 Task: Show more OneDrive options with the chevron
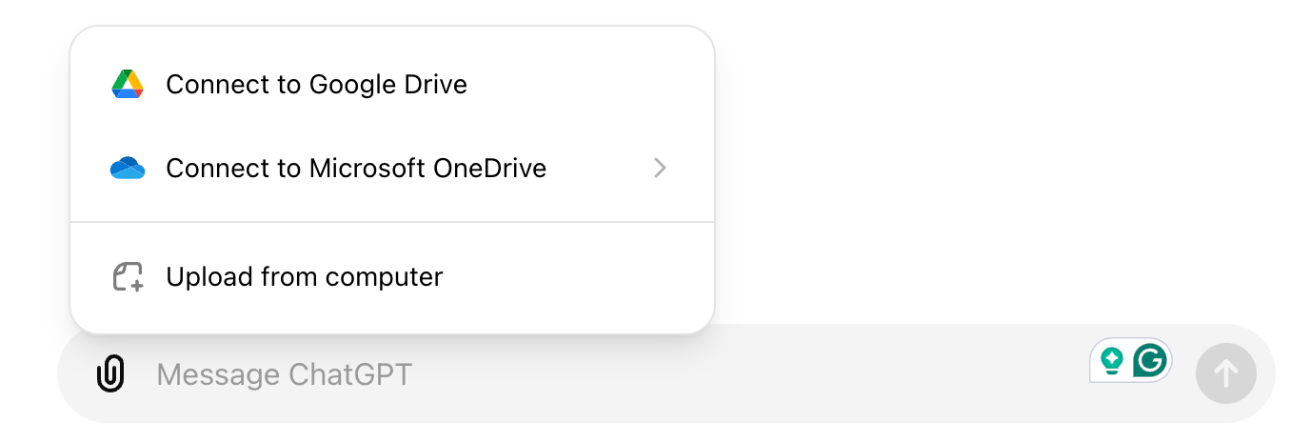(661, 169)
